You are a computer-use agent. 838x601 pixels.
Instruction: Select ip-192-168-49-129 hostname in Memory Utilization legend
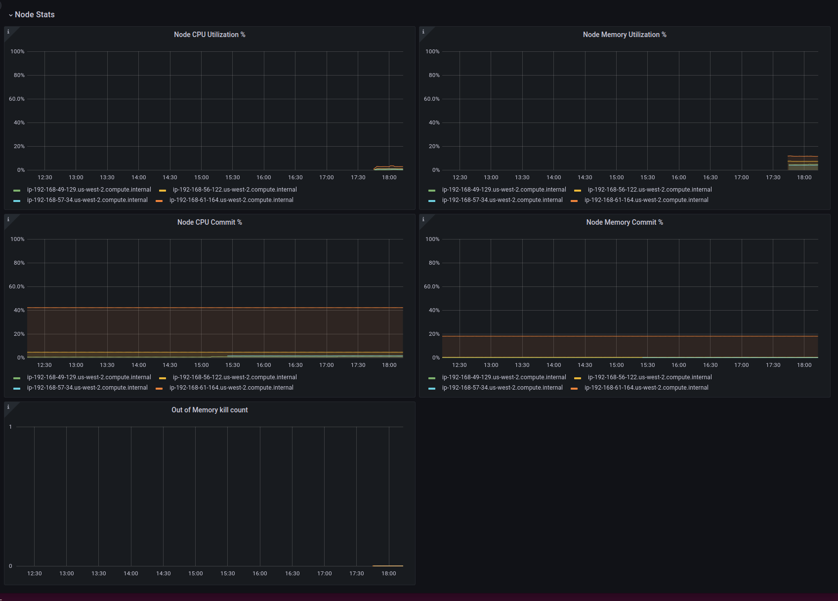[x=504, y=189]
